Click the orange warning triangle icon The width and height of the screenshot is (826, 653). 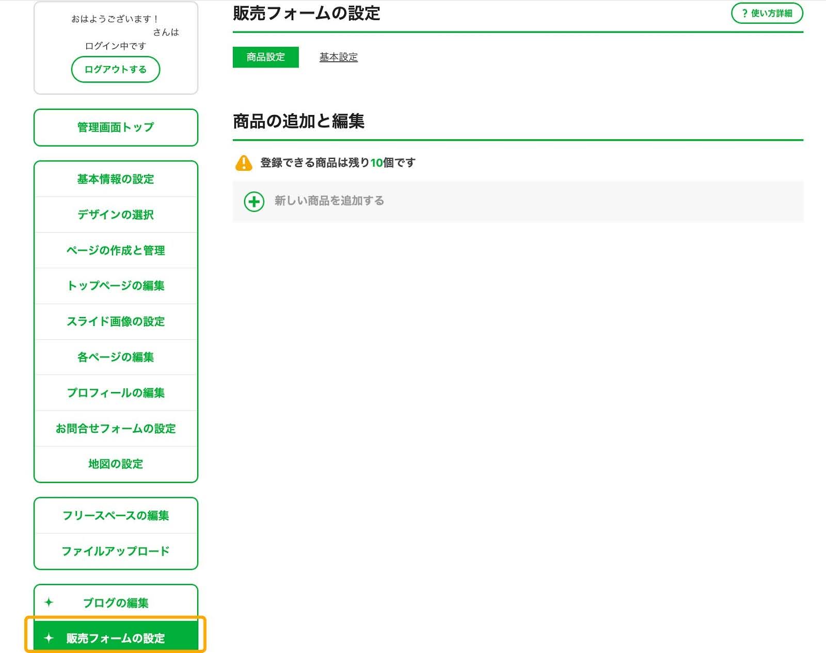point(244,162)
